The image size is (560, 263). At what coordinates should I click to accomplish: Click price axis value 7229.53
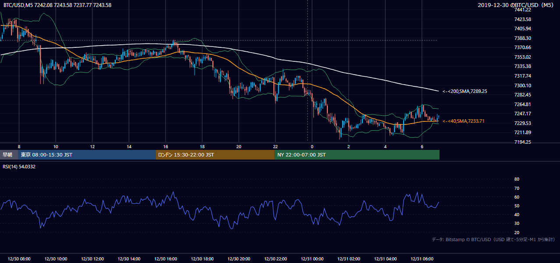[523, 123]
